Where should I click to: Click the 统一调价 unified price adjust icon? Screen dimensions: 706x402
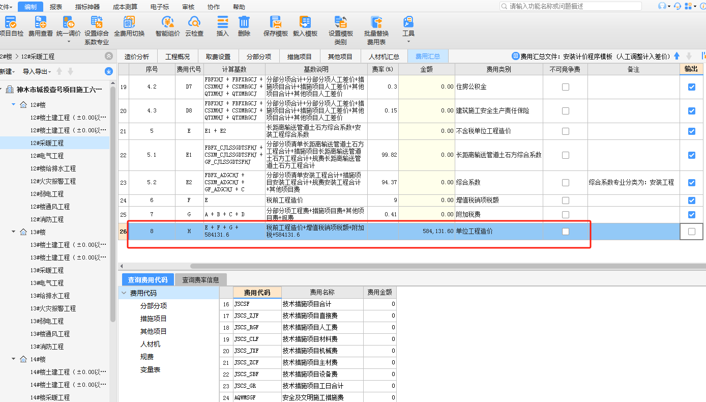point(69,22)
